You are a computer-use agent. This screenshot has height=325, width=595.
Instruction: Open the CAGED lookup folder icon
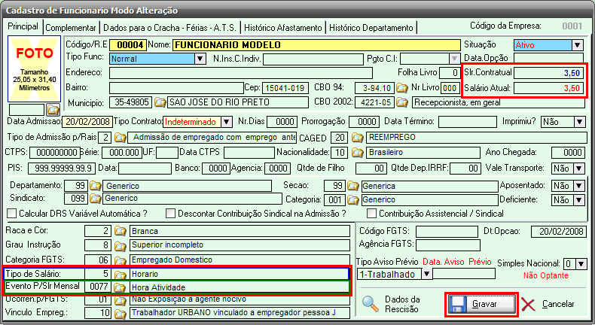[357, 137]
